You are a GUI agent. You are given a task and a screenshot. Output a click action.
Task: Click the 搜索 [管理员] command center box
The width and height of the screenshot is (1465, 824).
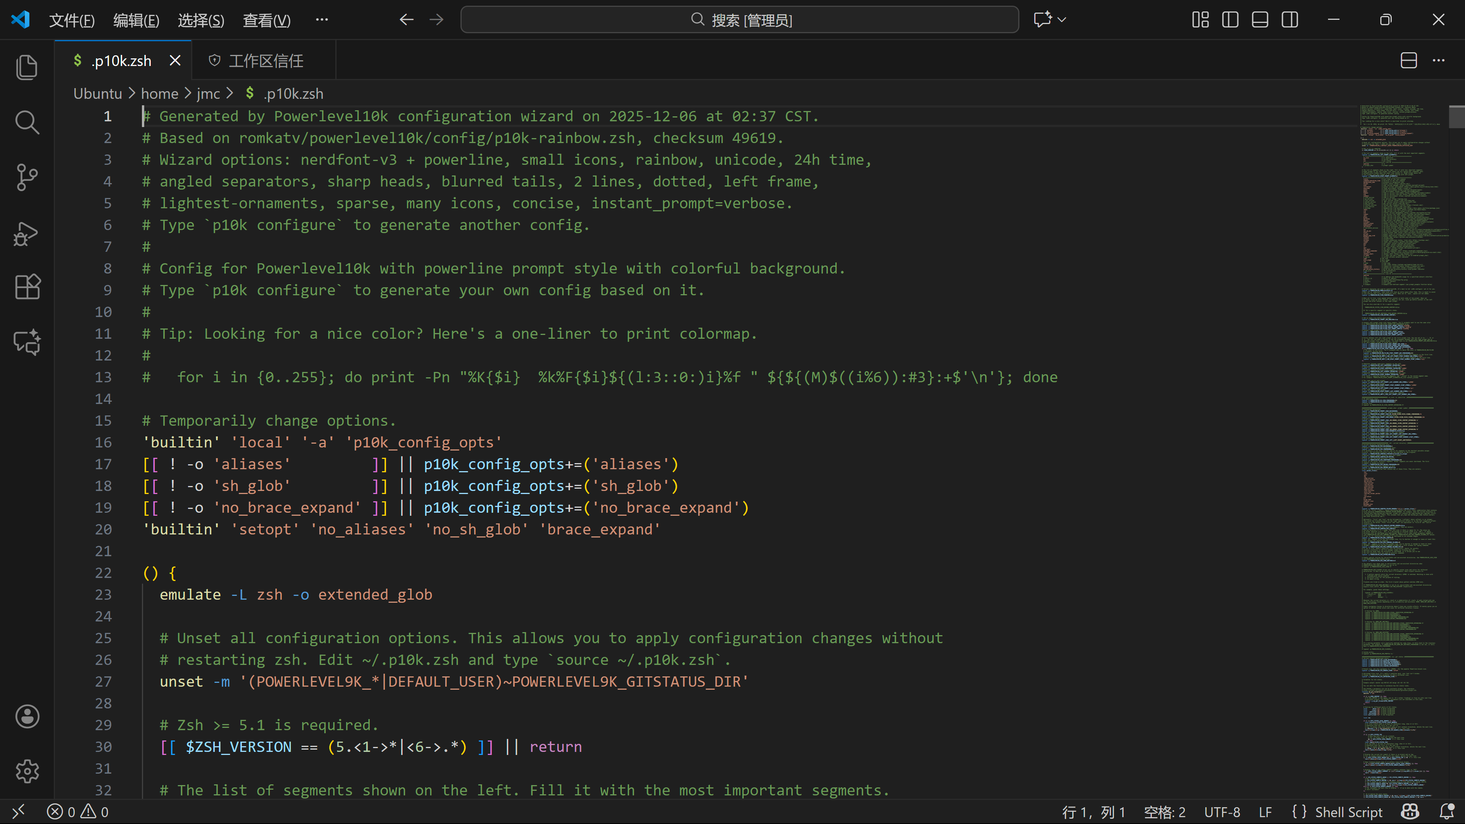(739, 20)
